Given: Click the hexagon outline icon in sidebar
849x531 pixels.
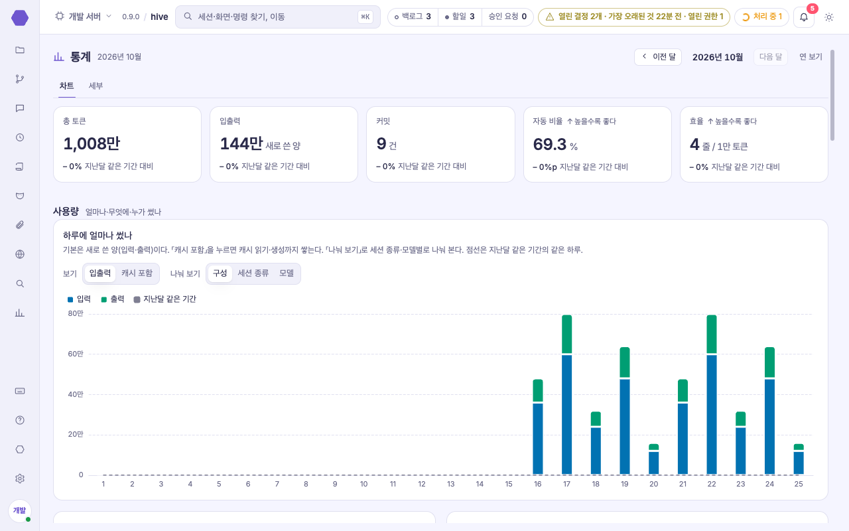Looking at the screenshot, I should (20, 449).
